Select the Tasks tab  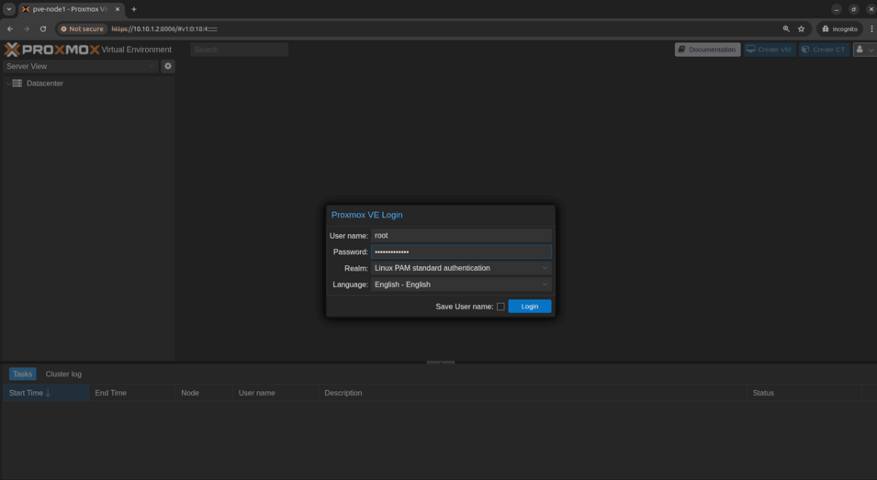click(x=22, y=374)
